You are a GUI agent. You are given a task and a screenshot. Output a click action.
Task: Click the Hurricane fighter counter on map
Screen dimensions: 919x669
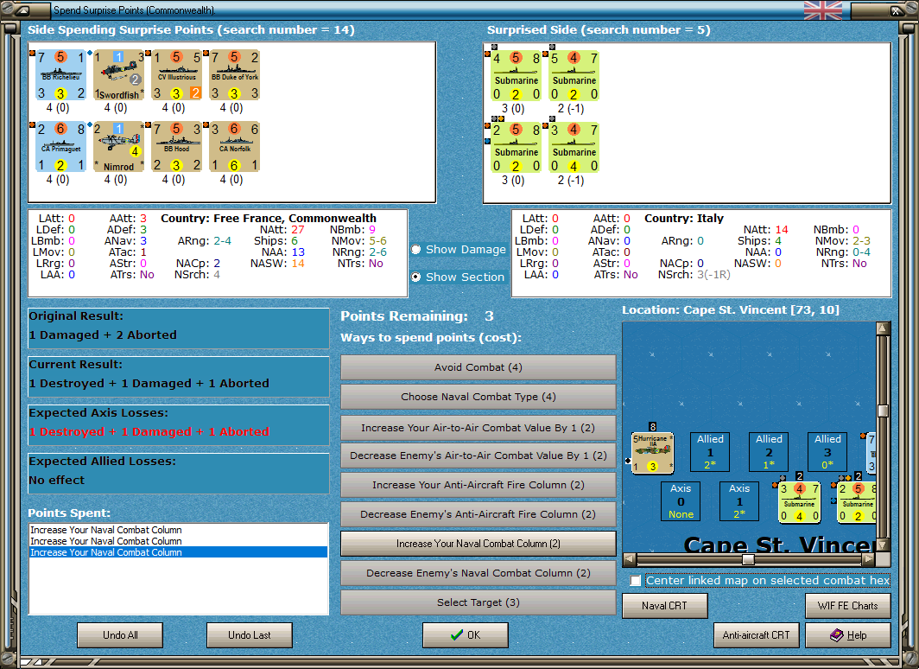click(x=653, y=453)
